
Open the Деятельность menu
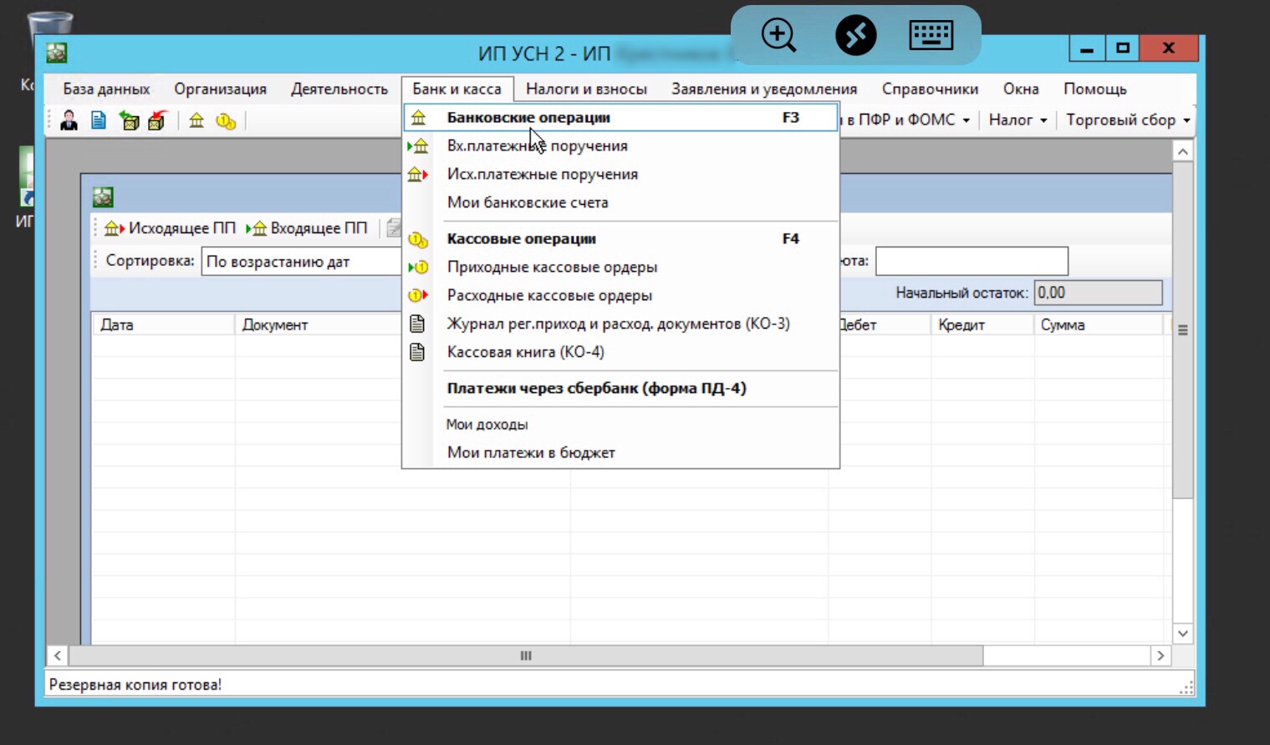[339, 89]
